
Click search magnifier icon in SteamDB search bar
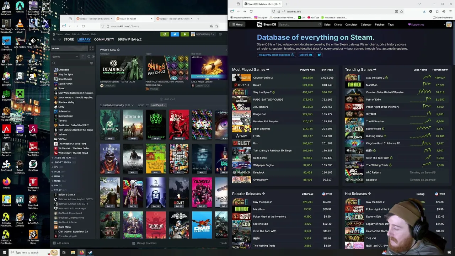tap(320, 25)
